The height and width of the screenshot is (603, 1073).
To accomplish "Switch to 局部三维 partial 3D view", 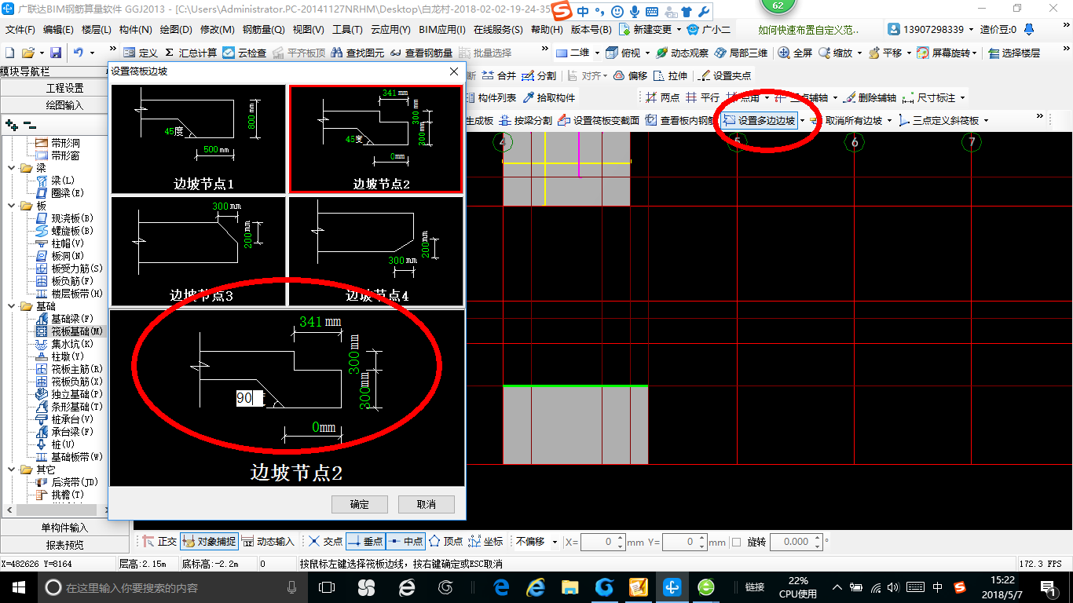I will point(741,53).
